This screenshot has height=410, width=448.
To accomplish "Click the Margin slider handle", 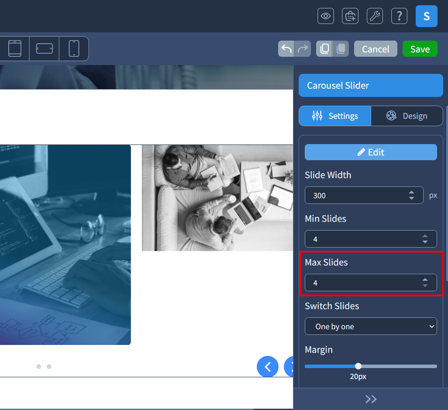I will [358, 366].
